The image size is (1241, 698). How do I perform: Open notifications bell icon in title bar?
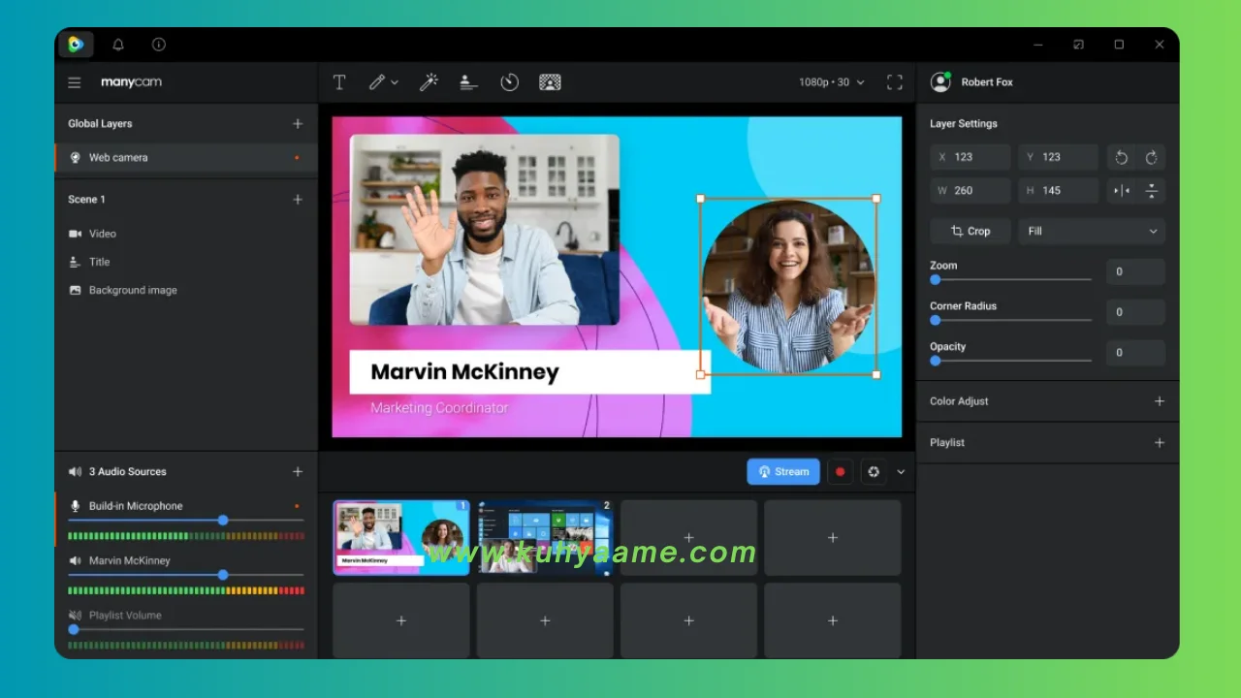pos(118,45)
